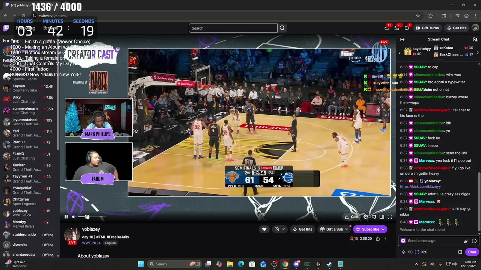Image resolution: width=481 pixels, height=270 pixels.
Task: Open Steam from the taskbar
Action: (329, 264)
